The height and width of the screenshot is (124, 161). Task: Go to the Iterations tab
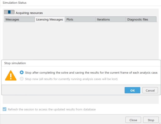111,19
